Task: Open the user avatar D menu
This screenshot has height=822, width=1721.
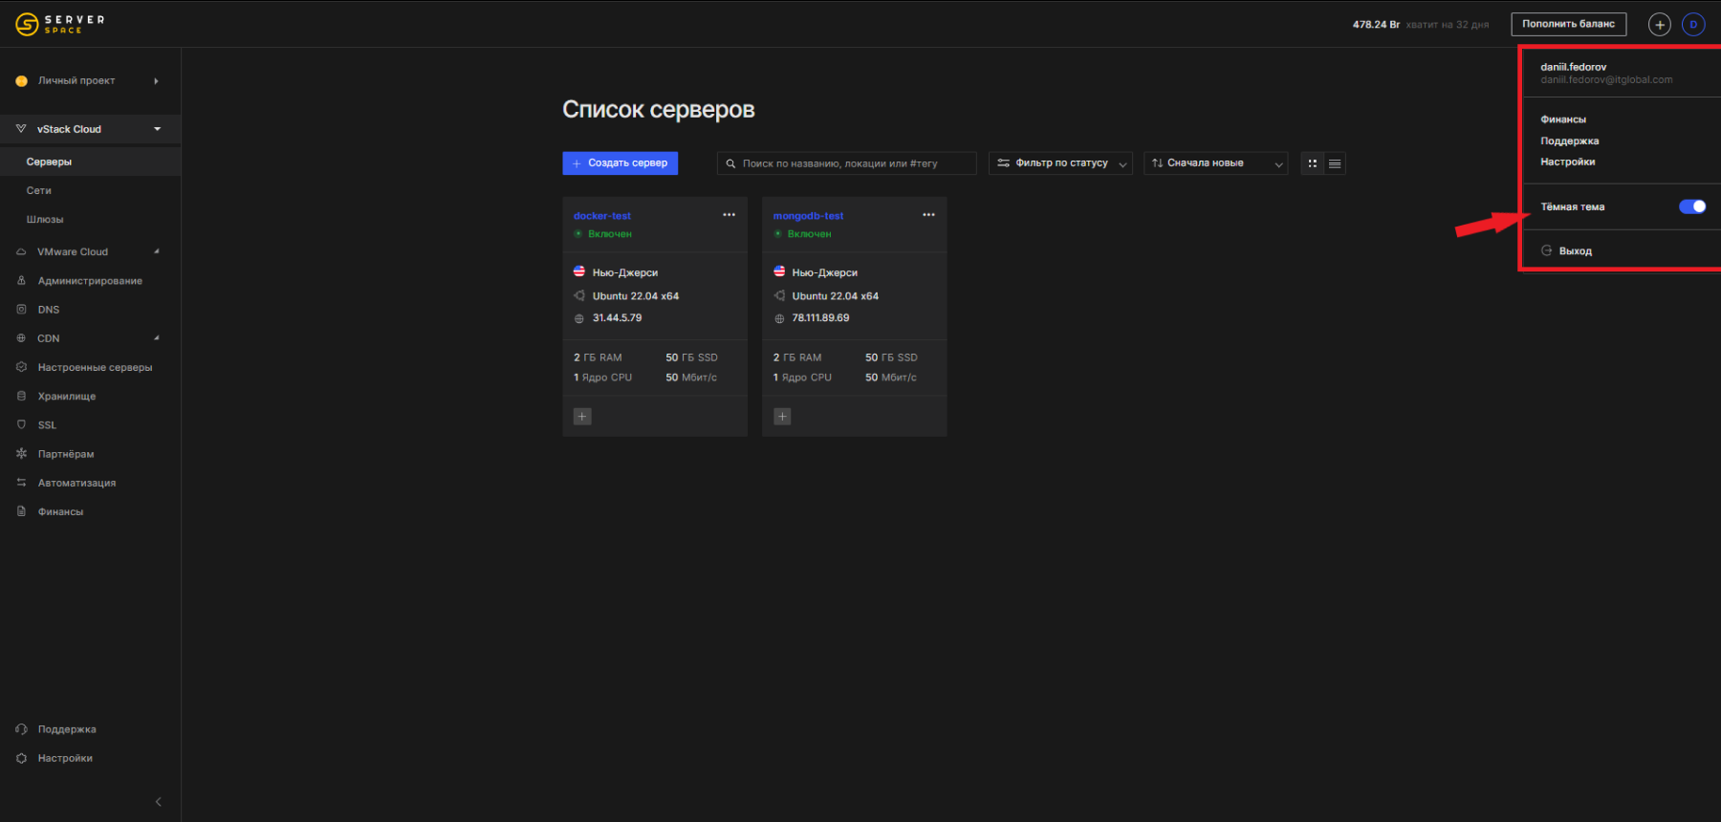Action: tap(1693, 25)
